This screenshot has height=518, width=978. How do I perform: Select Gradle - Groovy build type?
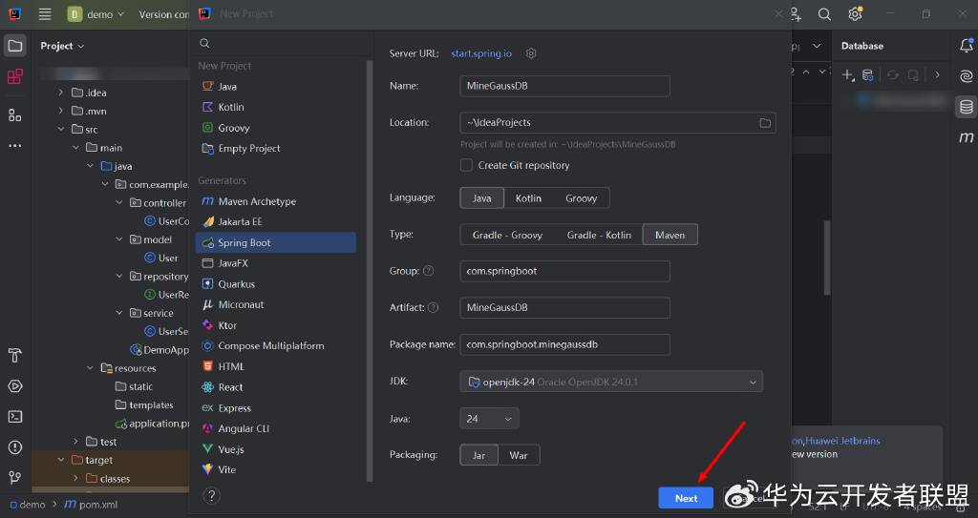507,235
